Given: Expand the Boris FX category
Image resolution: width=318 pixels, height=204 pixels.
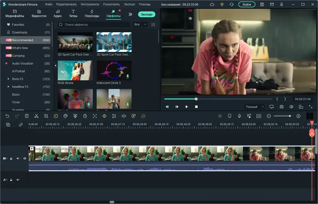Looking at the screenshot, I should click(8, 79).
